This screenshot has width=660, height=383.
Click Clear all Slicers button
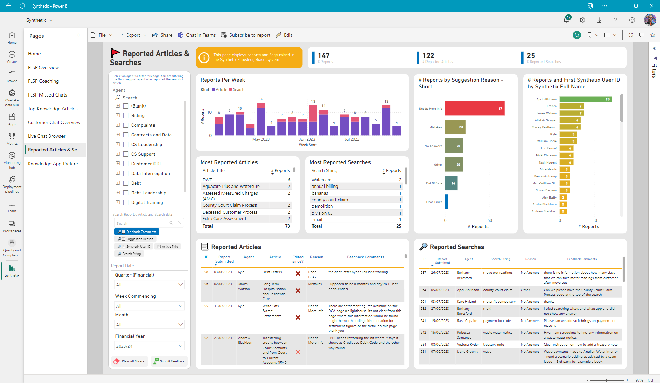(x=129, y=361)
